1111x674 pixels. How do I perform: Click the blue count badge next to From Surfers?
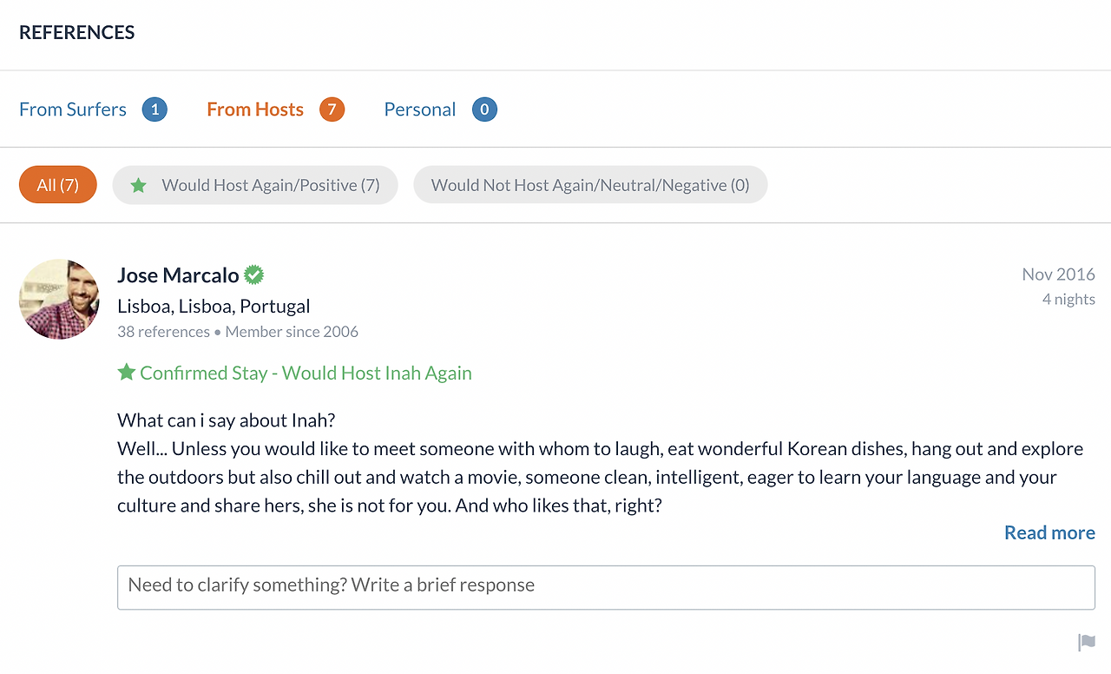pyautogui.click(x=154, y=109)
